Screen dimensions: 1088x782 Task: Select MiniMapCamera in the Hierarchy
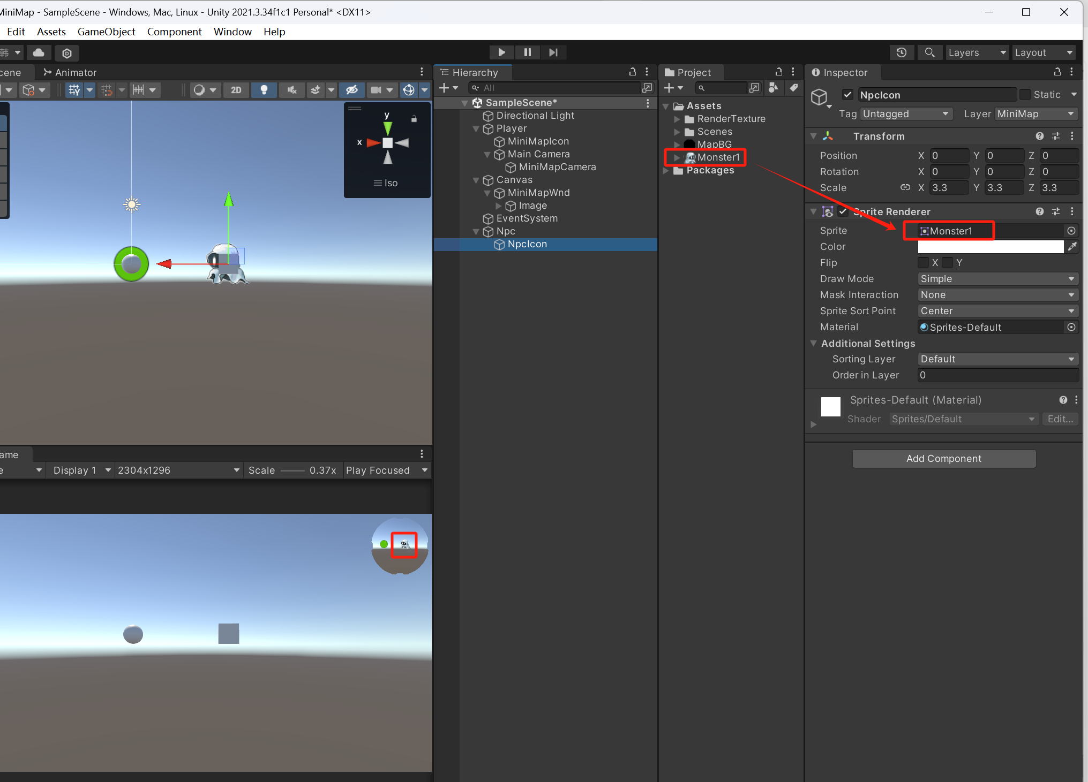(x=557, y=167)
